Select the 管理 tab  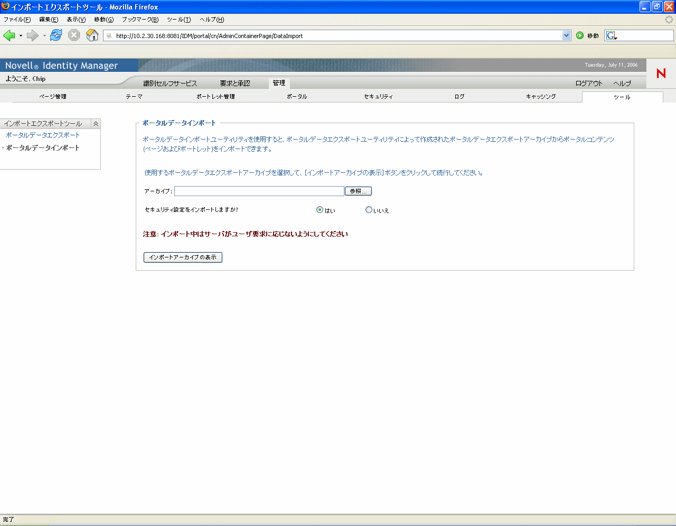pyautogui.click(x=279, y=83)
